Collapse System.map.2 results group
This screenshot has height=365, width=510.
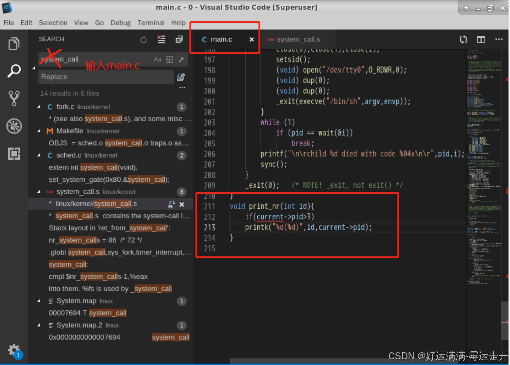tap(39, 325)
